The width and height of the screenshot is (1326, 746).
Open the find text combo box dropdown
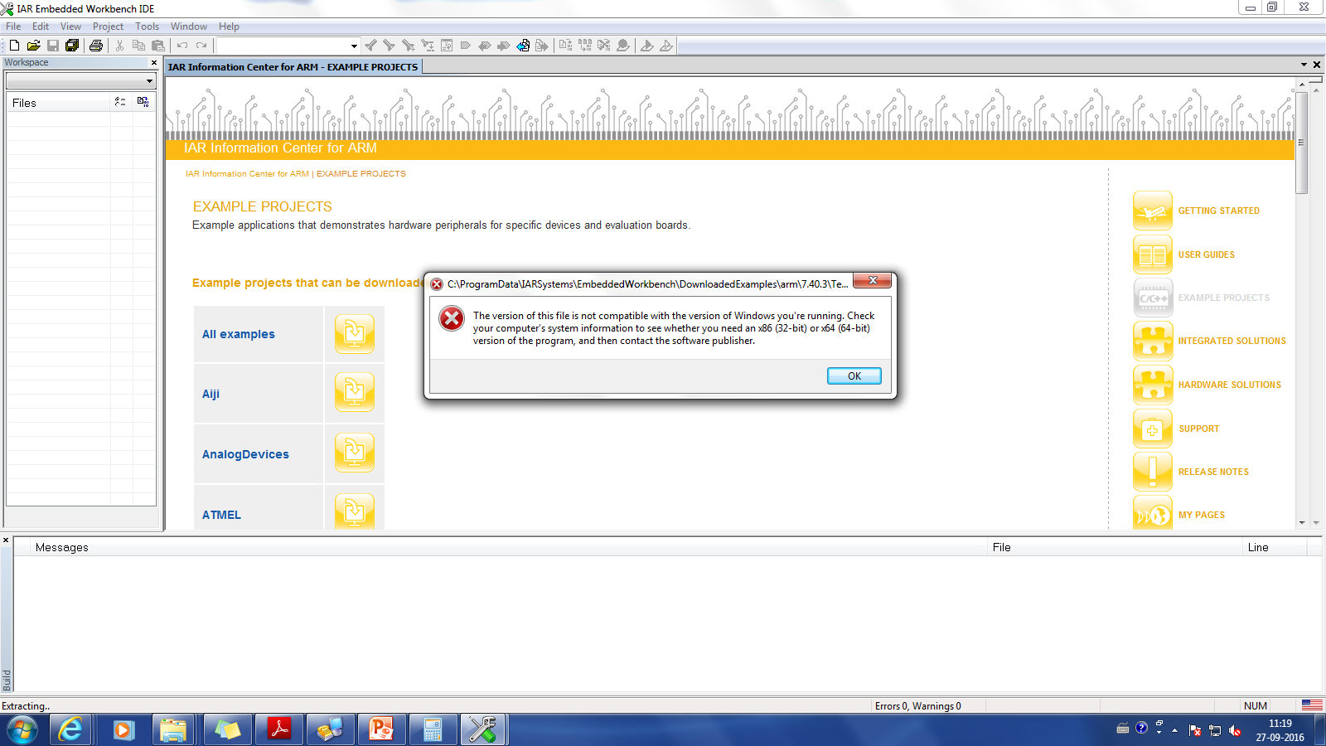click(x=354, y=46)
